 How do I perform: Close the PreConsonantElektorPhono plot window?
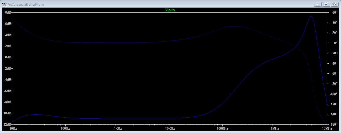point(334,4)
